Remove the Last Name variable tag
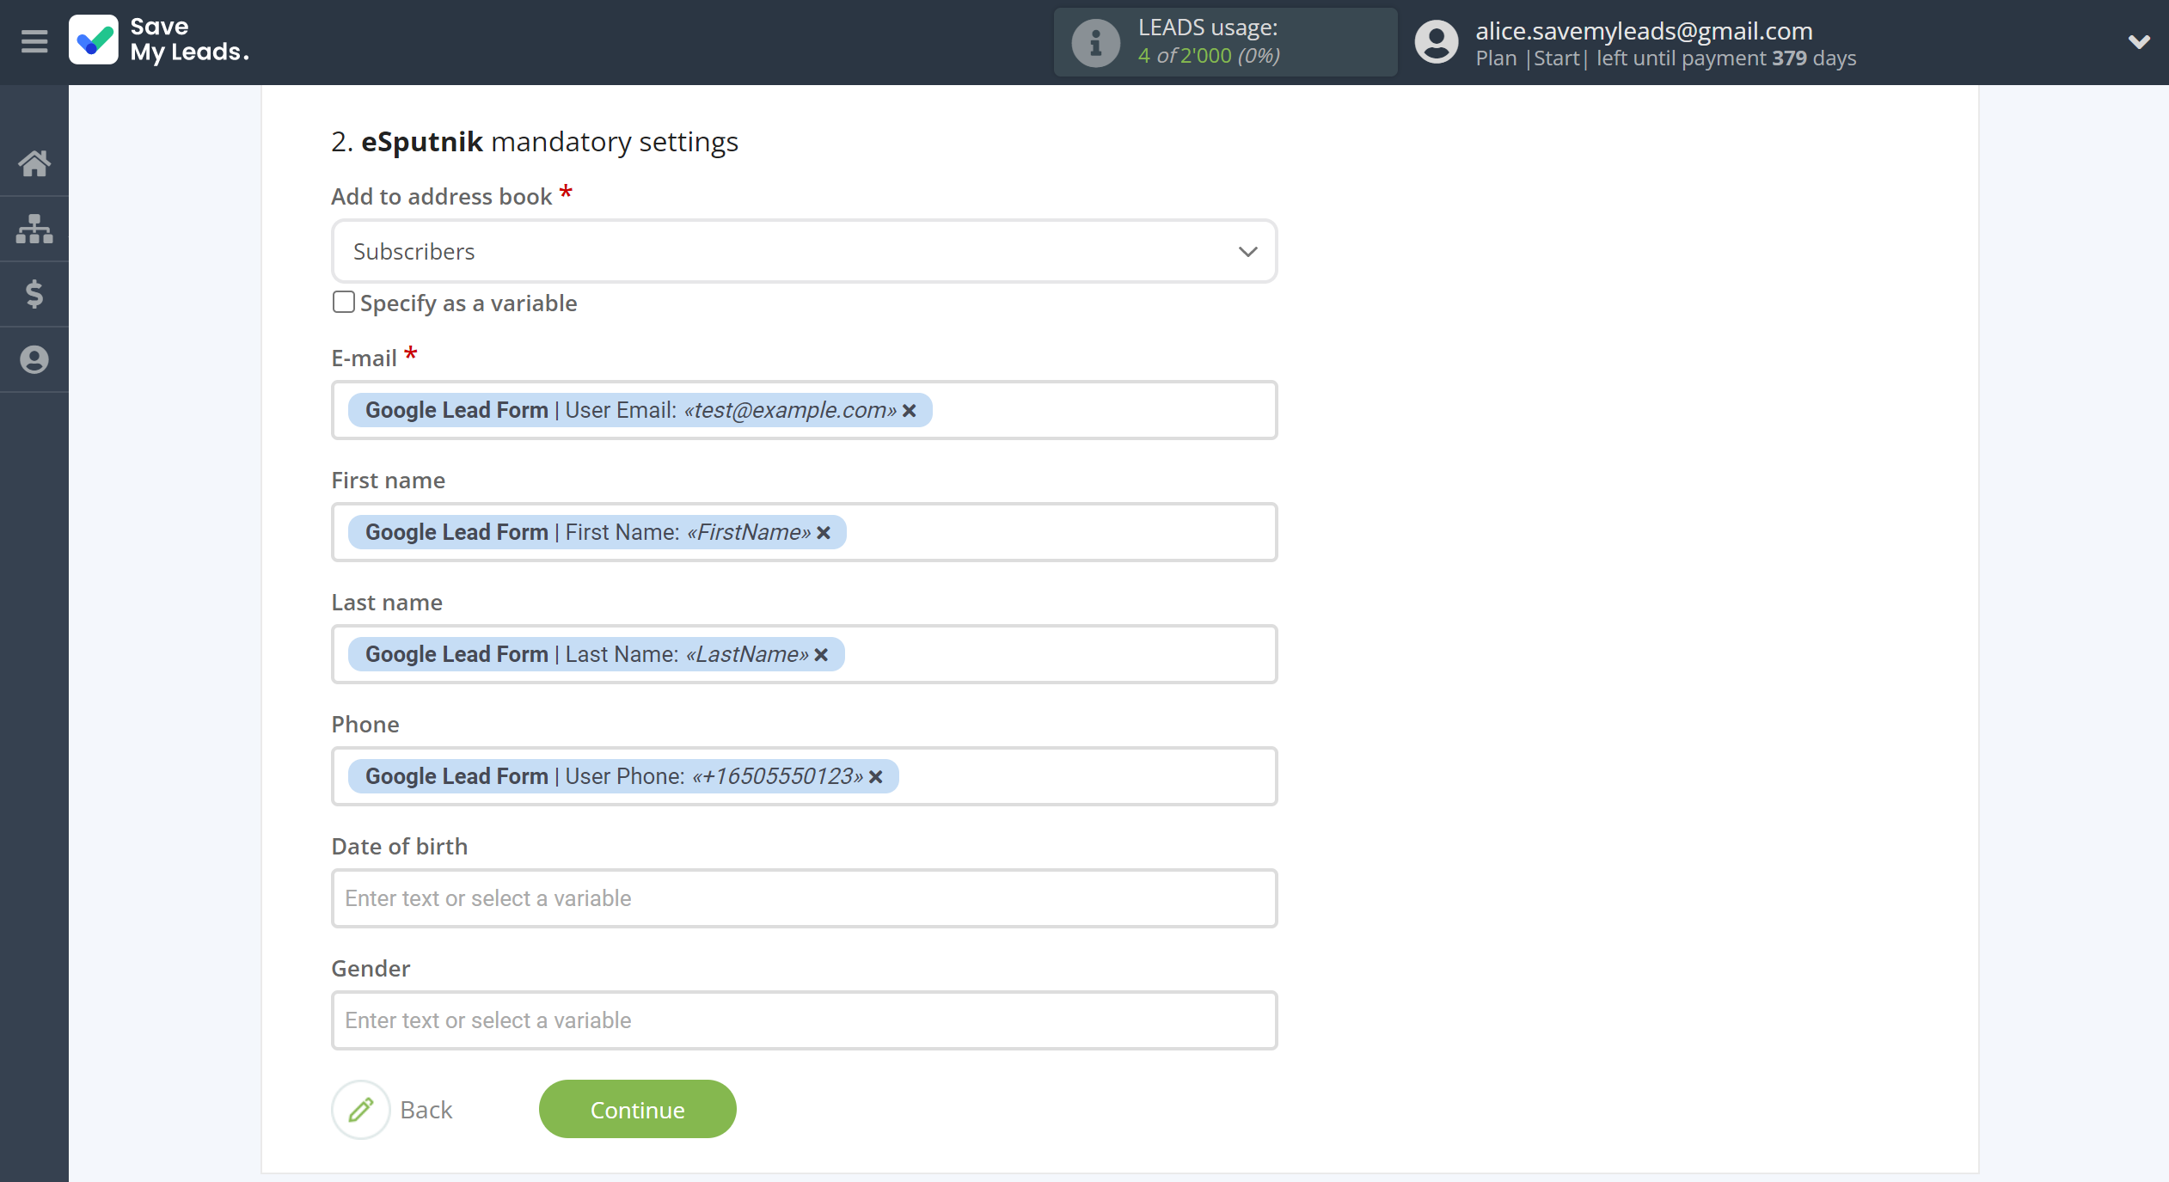 (821, 655)
